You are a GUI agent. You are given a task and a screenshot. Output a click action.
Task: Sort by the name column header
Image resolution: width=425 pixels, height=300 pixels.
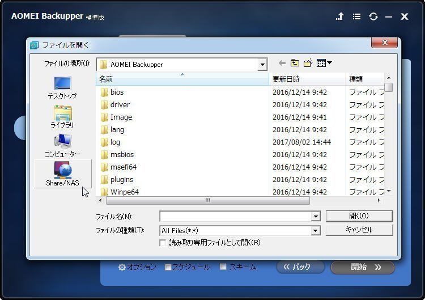pos(182,79)
